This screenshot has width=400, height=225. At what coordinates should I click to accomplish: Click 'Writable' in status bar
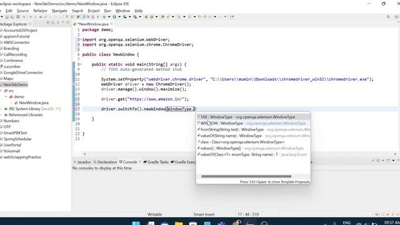(x=154, y=214)
